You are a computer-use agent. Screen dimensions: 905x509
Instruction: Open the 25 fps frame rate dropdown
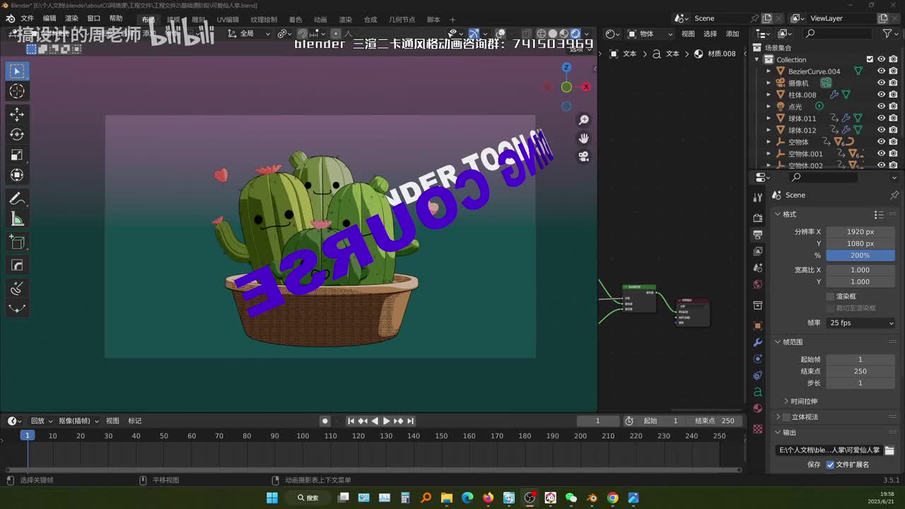click(860, 323)
